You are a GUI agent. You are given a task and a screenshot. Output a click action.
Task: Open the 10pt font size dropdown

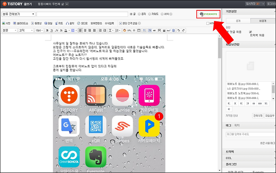pyautogui.click(x=39, y=31)
